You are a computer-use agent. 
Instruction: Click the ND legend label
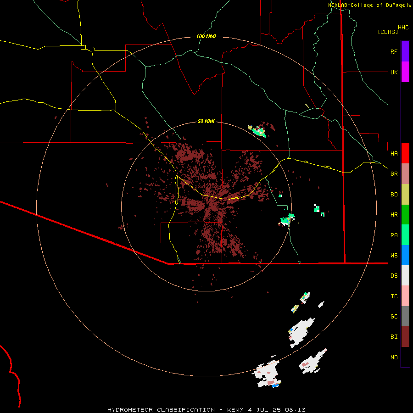[394, 357]
